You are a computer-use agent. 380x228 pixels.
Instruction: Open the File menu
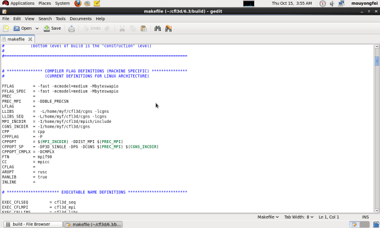[5, 18]
